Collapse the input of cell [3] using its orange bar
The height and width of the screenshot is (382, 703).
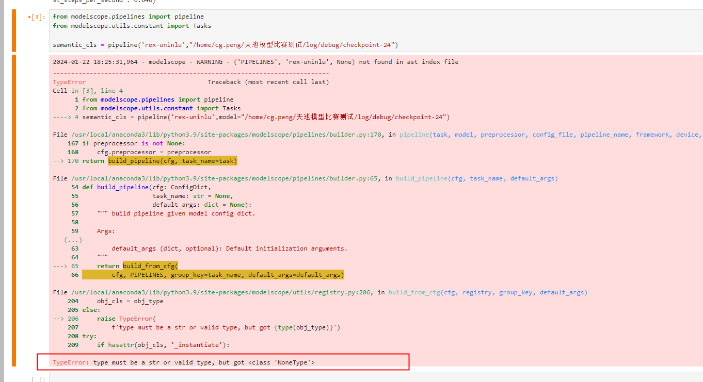[14, 30]
